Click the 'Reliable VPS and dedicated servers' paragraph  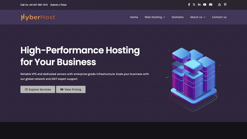click(x=84, y=76)
